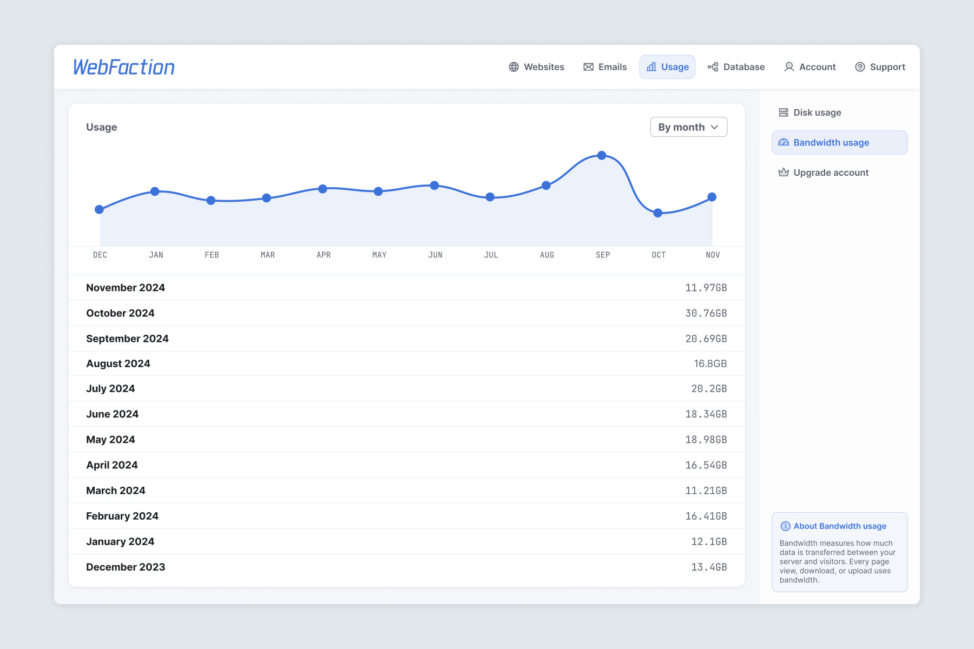Click the Database diagram icon

[x=713, y=67]
